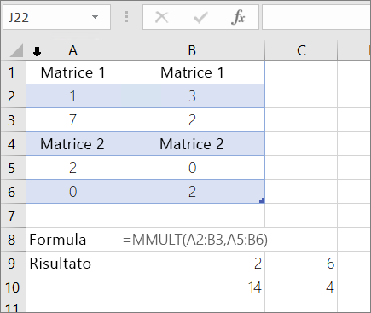Click empty cell C1
Screen dimensions: 371x313
pos(301,72)
